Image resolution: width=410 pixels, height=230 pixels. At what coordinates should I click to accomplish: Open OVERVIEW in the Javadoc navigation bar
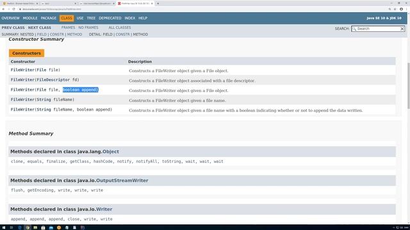(10, 18)
